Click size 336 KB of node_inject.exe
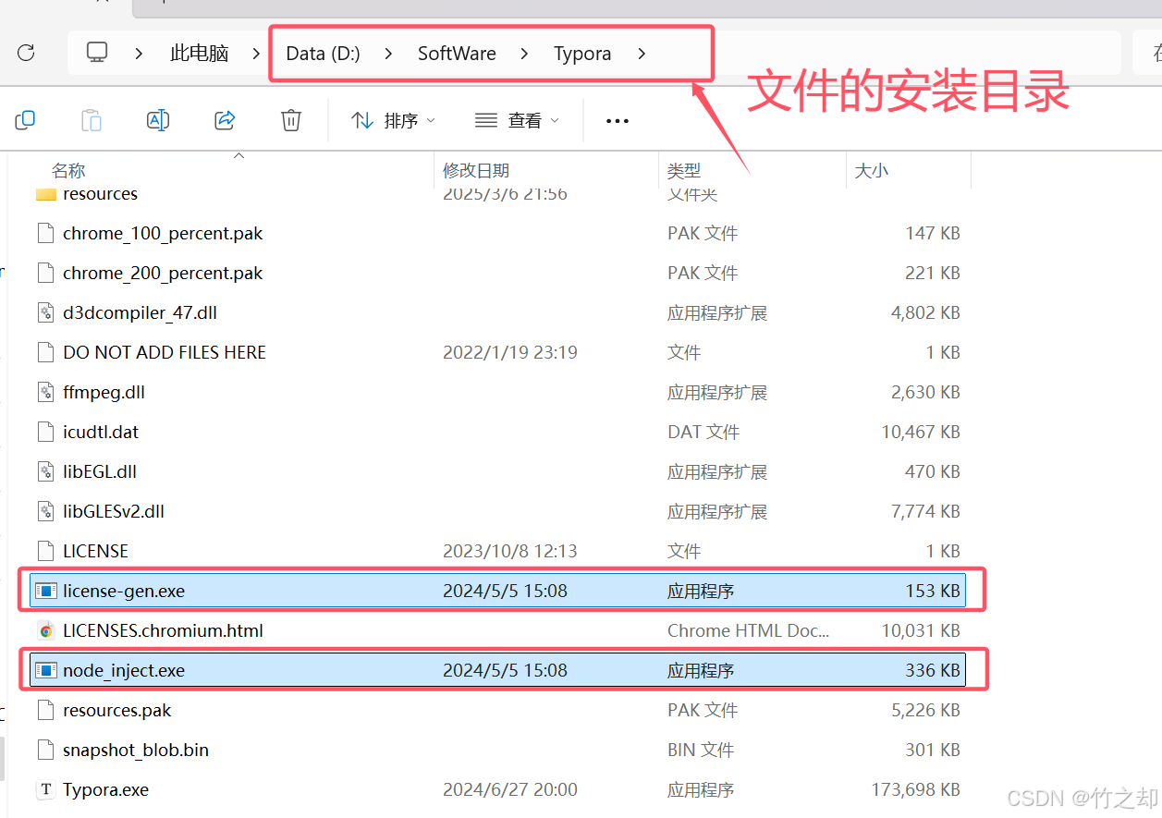This screenshot has height=818, width=1162. tap(933, 670)
